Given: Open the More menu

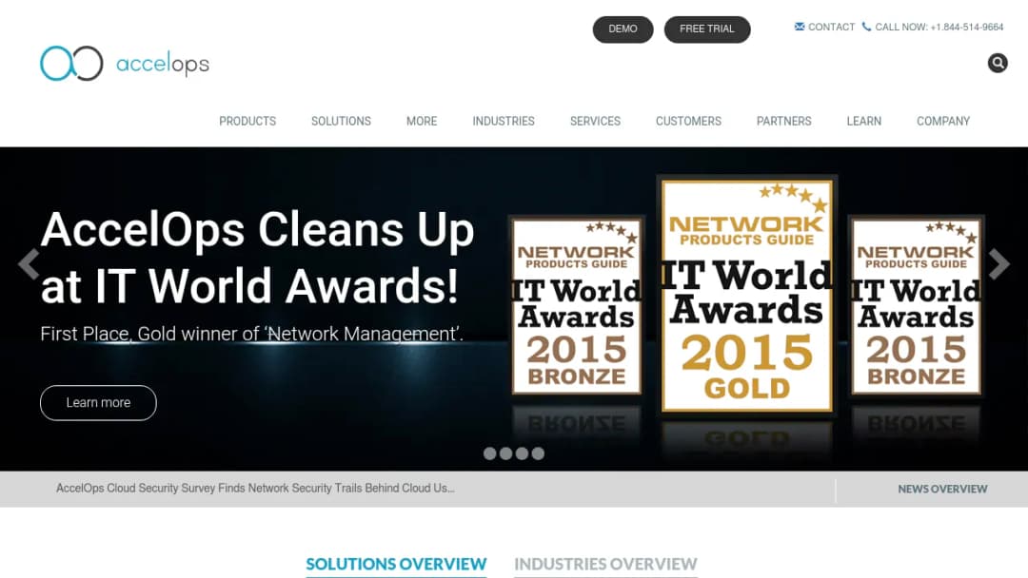Looking at the screenshot, I should tap(422, 121).
